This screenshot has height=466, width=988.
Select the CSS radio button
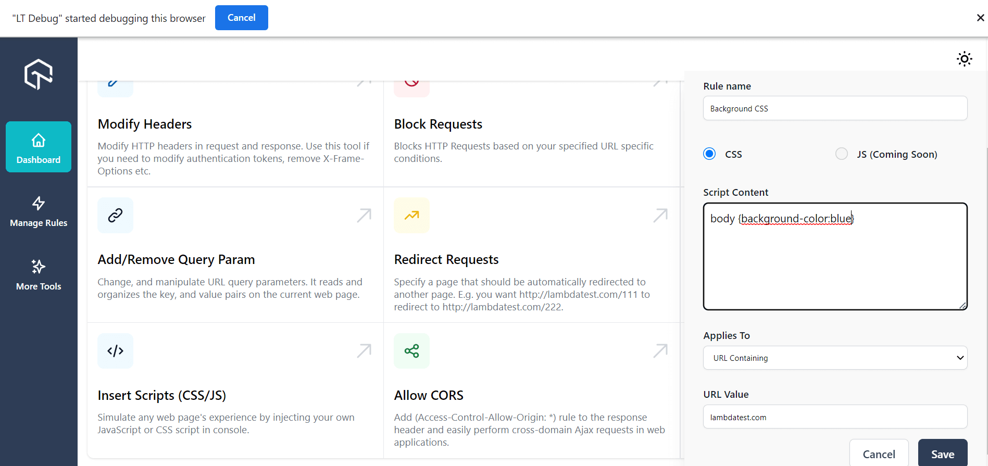pyautogui.click(x=709, y=154)
